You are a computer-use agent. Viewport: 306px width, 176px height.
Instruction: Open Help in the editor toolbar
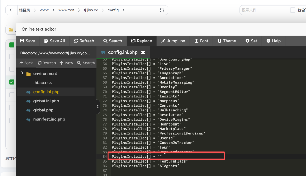[273, 41]
